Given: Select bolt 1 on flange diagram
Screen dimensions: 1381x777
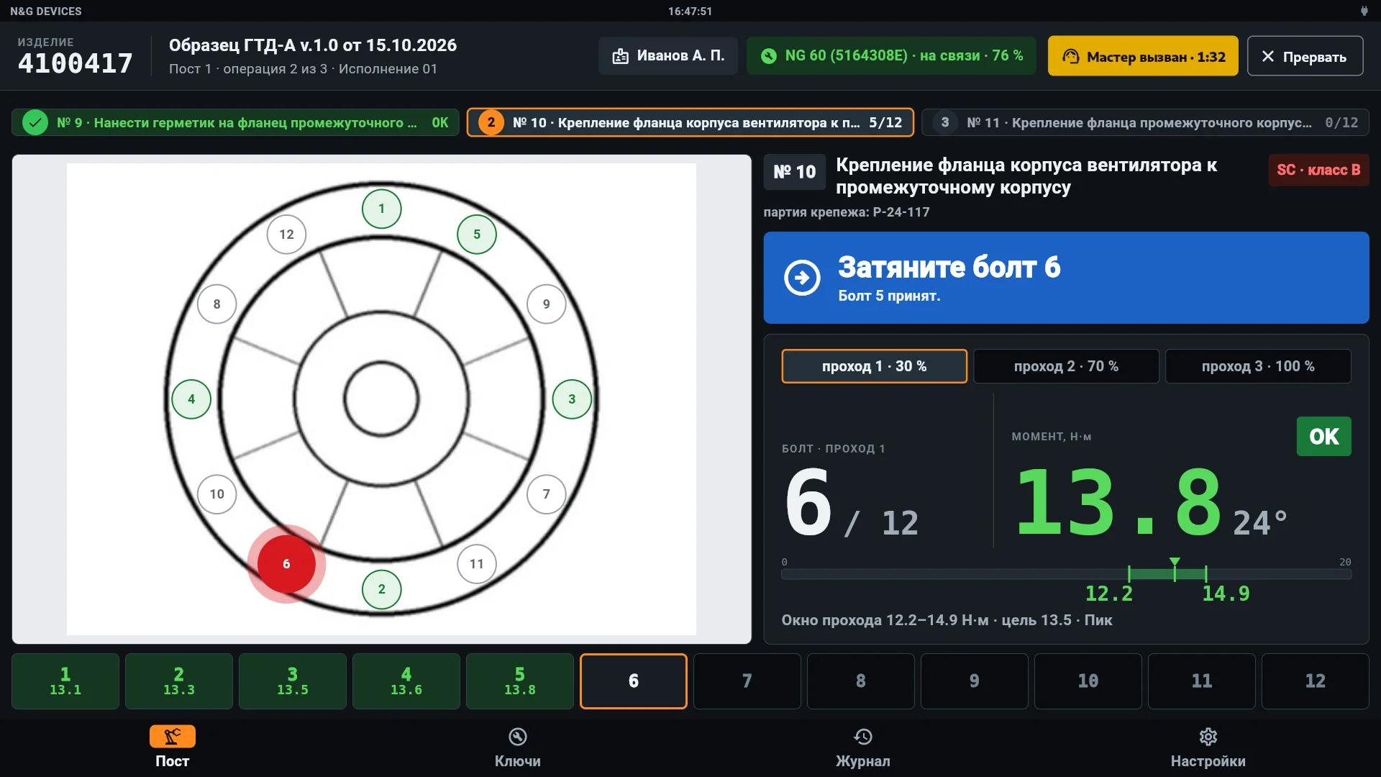Looking at the screenshot, I should click(x=381, y=209).
